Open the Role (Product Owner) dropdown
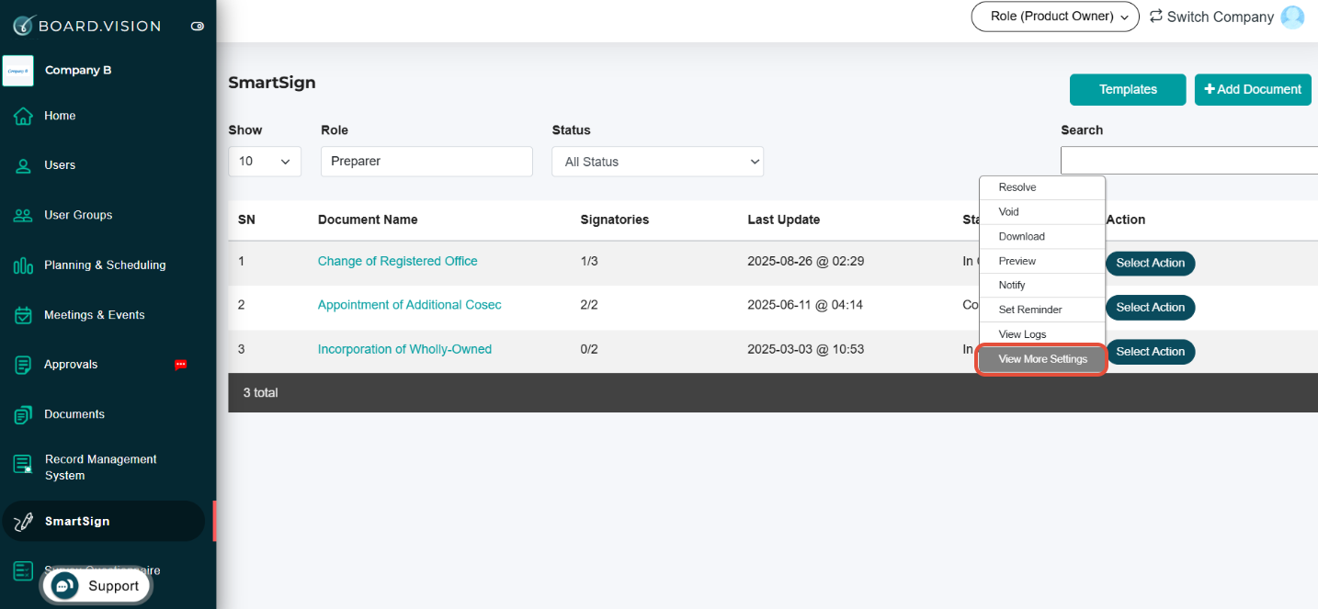 pyautogui.click(x=1055, y=17)
